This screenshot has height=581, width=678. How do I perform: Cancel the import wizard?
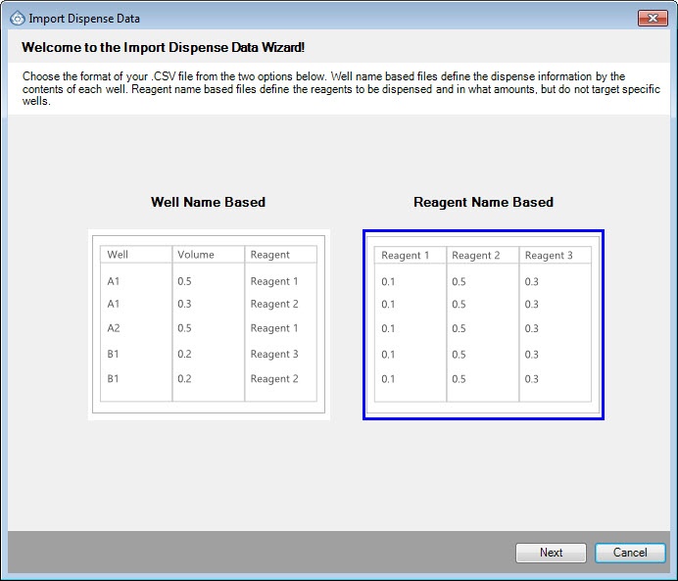tap(630, 553)
